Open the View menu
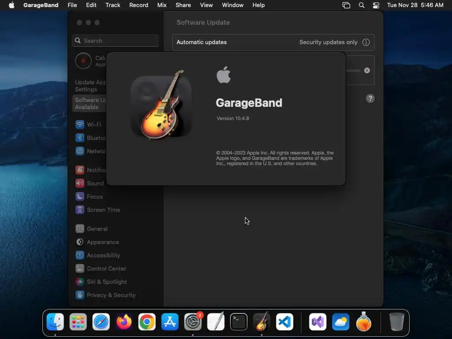The image size is (452, 339). [207, 5]
